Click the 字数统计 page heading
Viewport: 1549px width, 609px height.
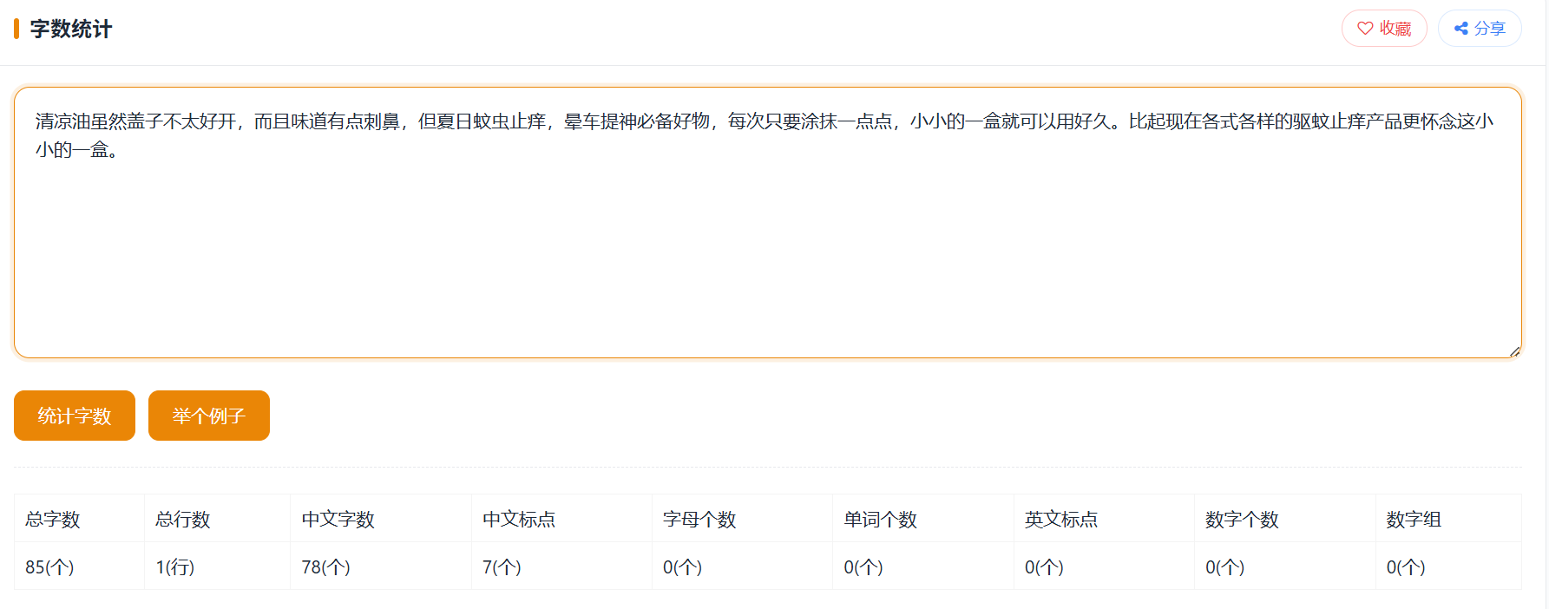71,29
